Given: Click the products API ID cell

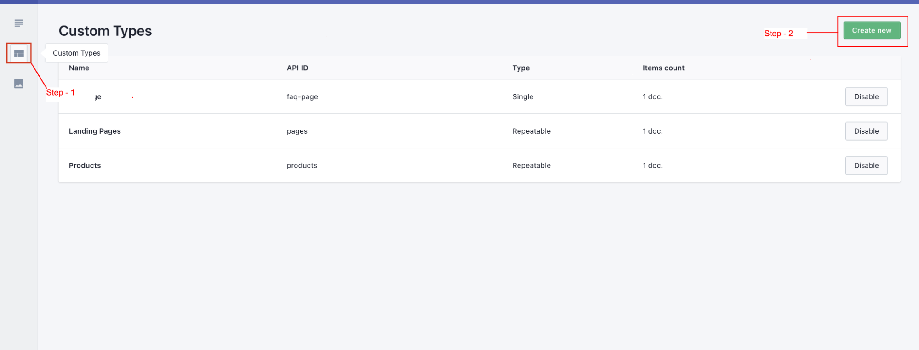Looking at the screenshot, I should coord(302,165).
